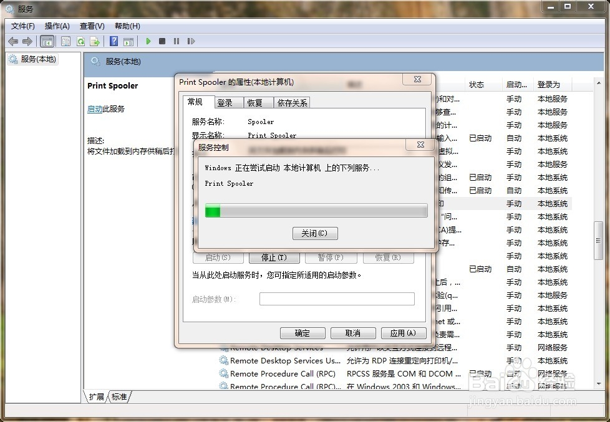Click the 状态 column header
This screenshot has width=610, height=422.
pos(482,84)
